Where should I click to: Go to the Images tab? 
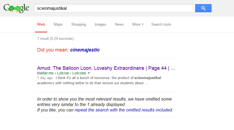(x=100, y=25)
